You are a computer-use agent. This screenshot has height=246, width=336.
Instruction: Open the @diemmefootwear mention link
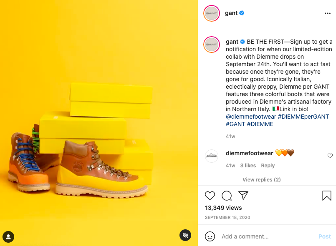click(251, 117)
